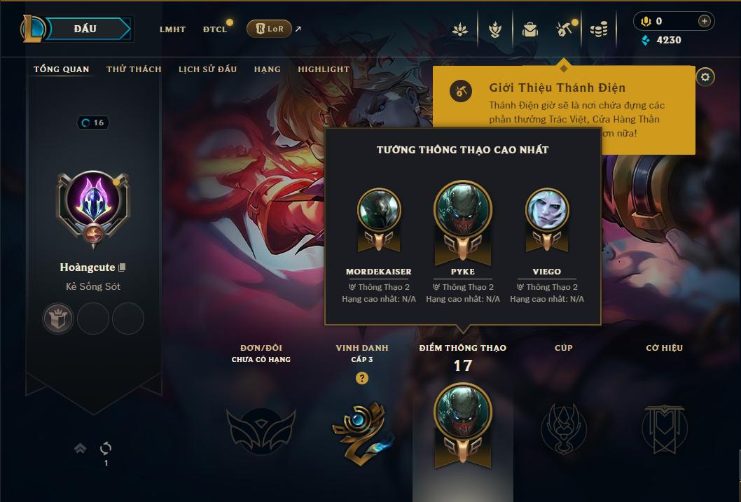Image resolution: width=741 pixels, height=502 pixels.
Task: Click the summoner profile icon emblem
Action: tap(93, 206)
